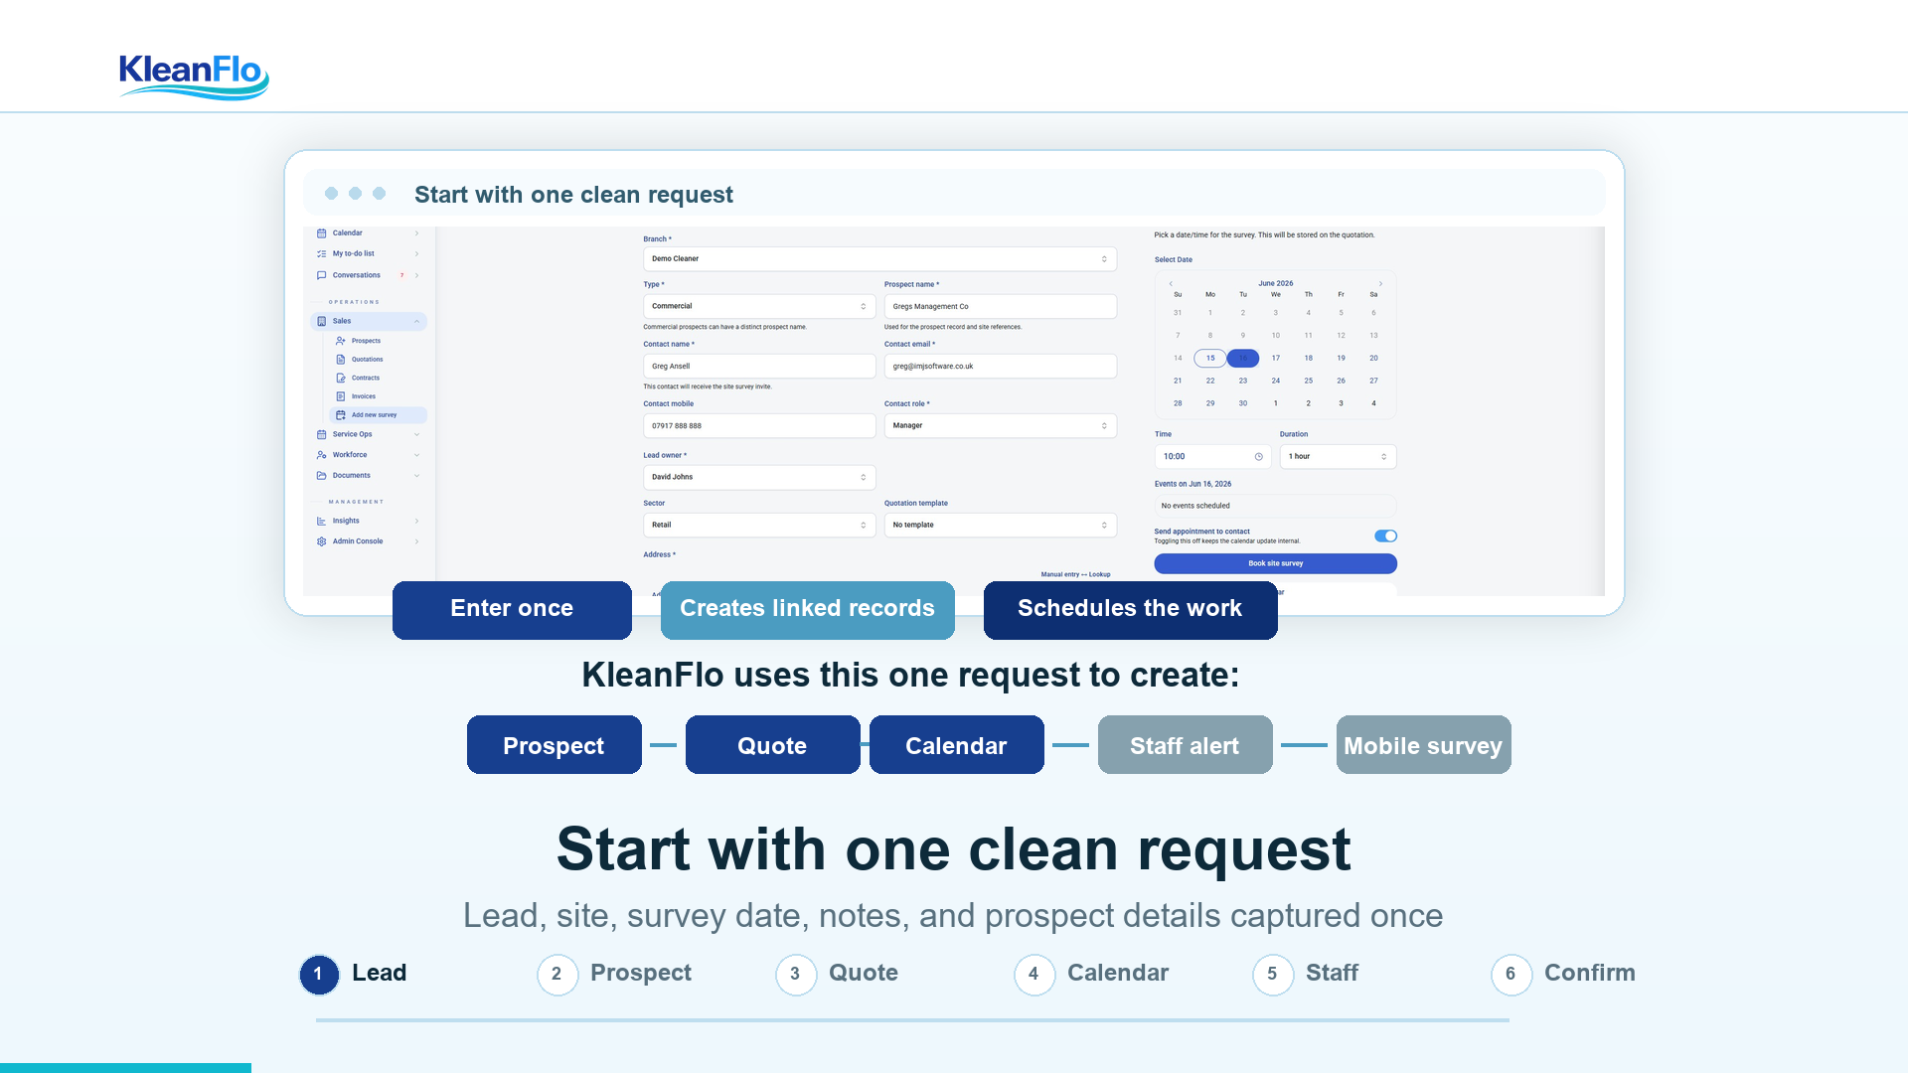Click the Prospects person-plus icon
The width and height of the screenshot is (1908, 1073).
[x=341, y=341]
